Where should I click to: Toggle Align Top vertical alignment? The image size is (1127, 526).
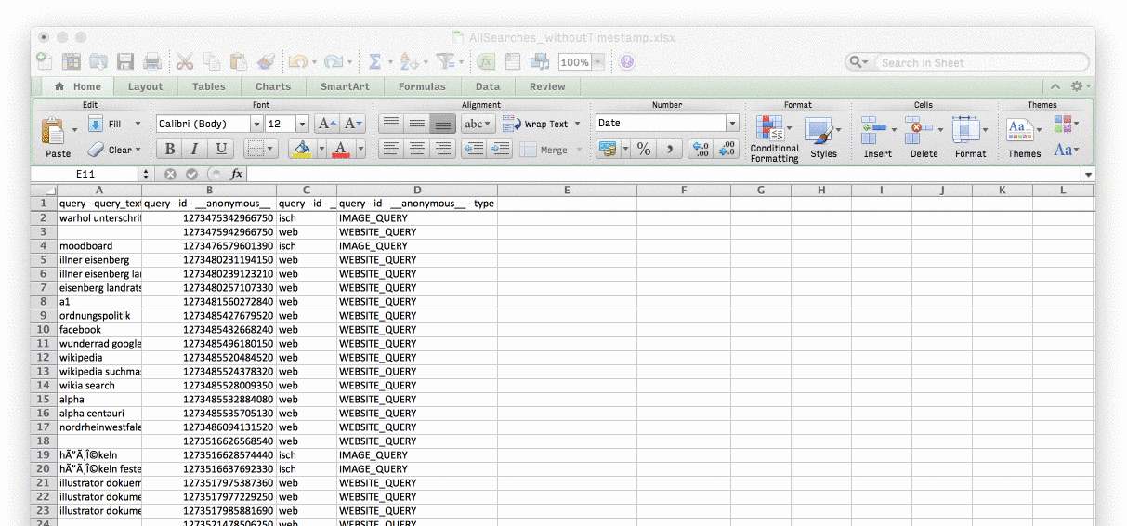point(391,124)
